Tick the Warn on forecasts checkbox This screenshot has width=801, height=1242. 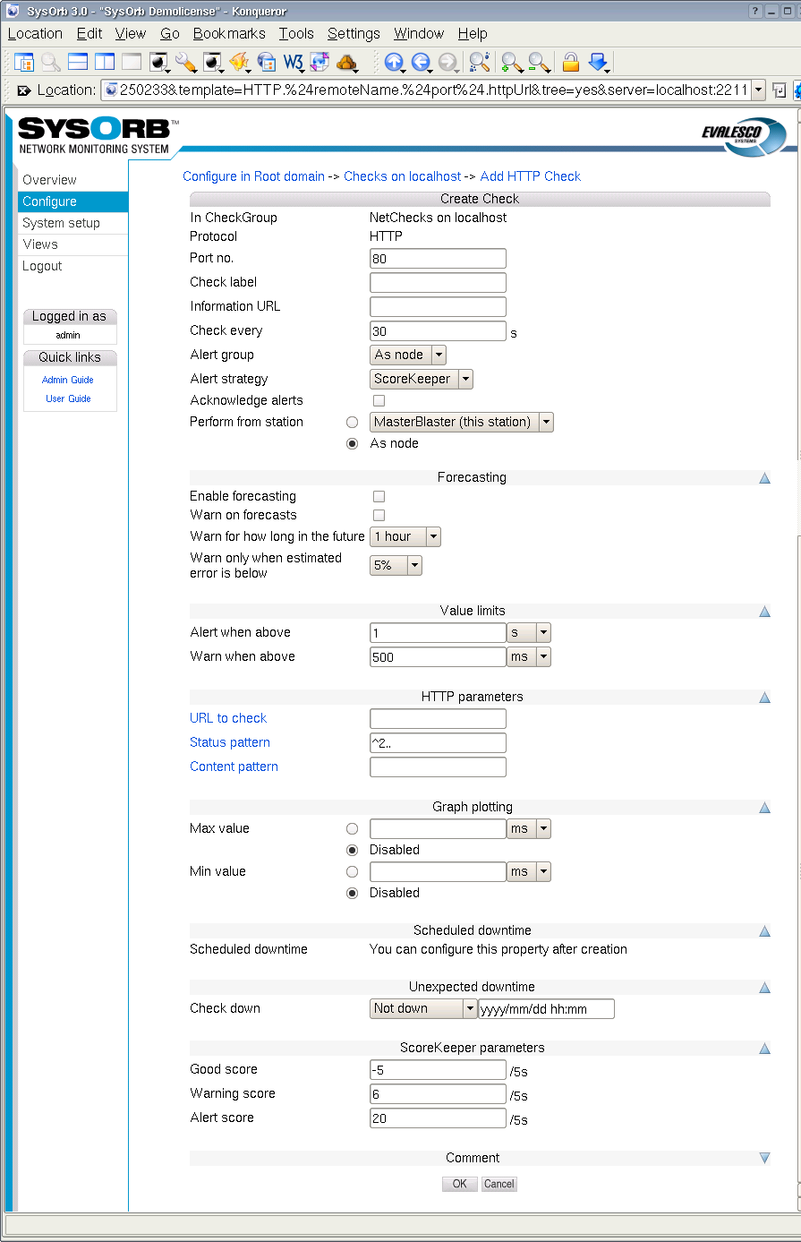click(379, 515)
